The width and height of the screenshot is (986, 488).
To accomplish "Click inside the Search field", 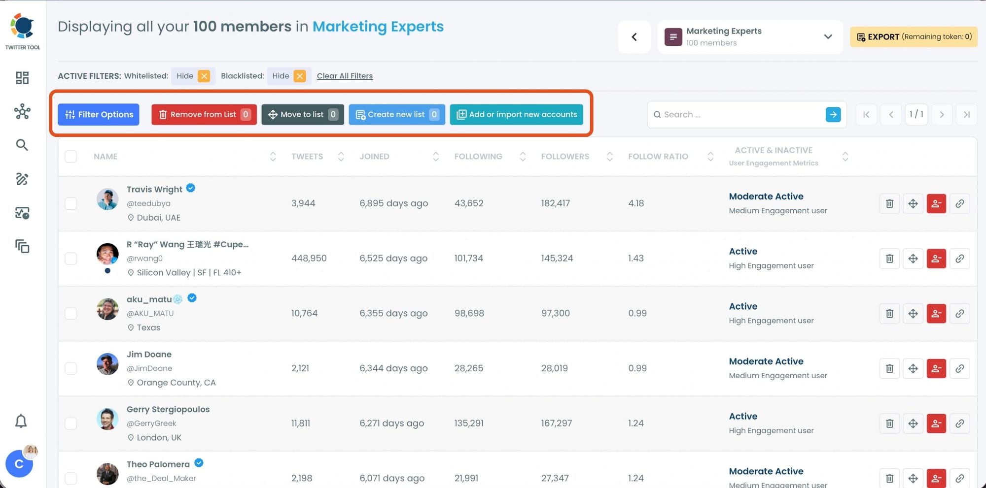I will [x=730, y=114].
